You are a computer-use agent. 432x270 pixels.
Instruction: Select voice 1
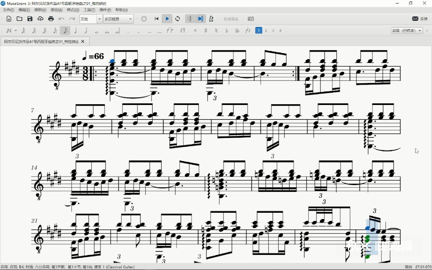point(258,30)
